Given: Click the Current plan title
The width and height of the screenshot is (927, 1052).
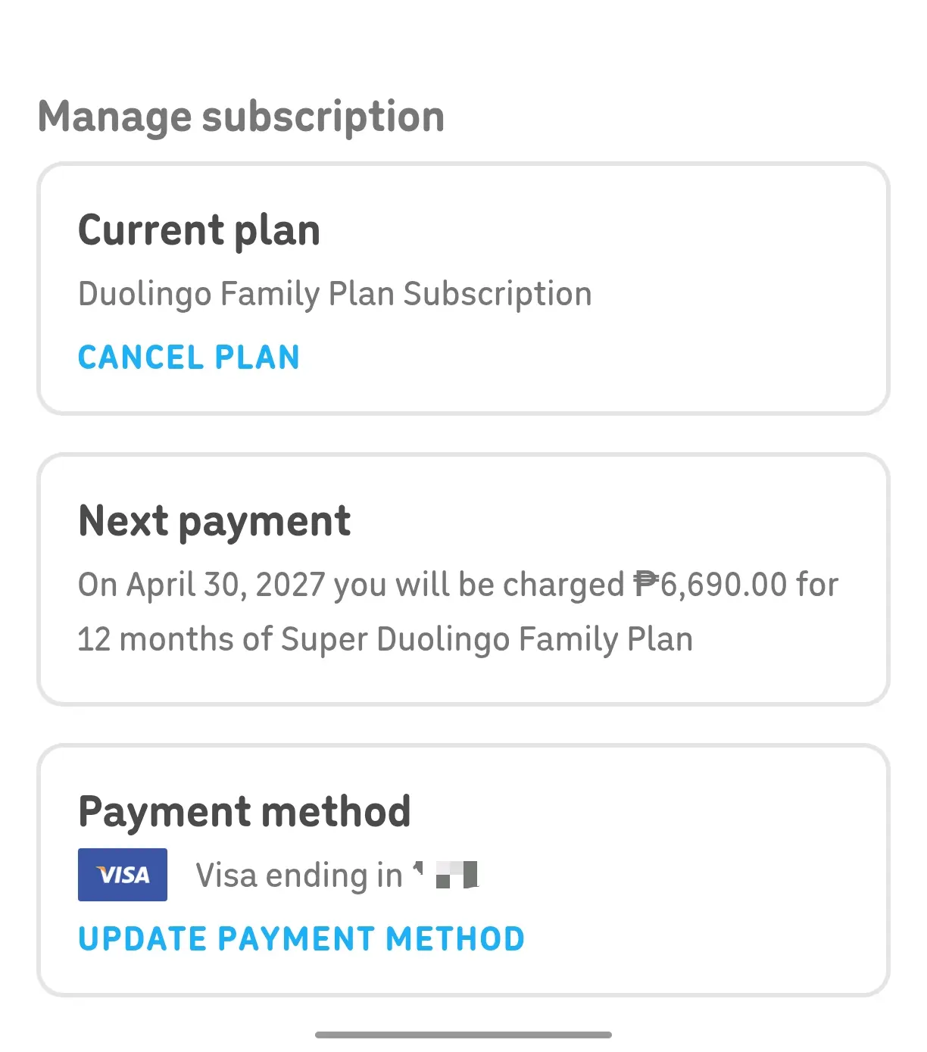Looking at the screenshot, I should coord(199,230).
